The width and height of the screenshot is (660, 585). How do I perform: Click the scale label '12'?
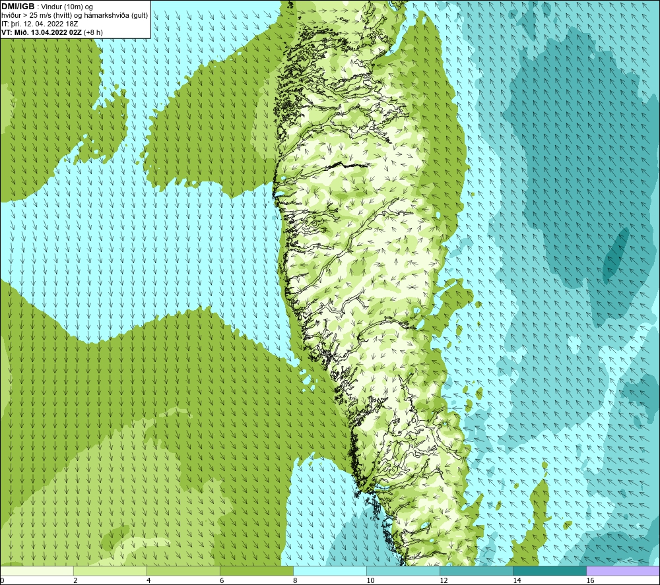tap(444, 580)
